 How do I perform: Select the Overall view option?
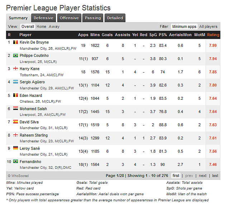28,26
